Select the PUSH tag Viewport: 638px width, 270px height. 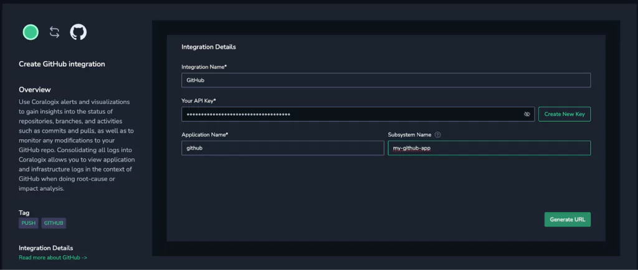[29, 223]
